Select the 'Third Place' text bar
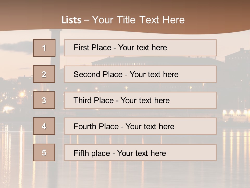 140,100
